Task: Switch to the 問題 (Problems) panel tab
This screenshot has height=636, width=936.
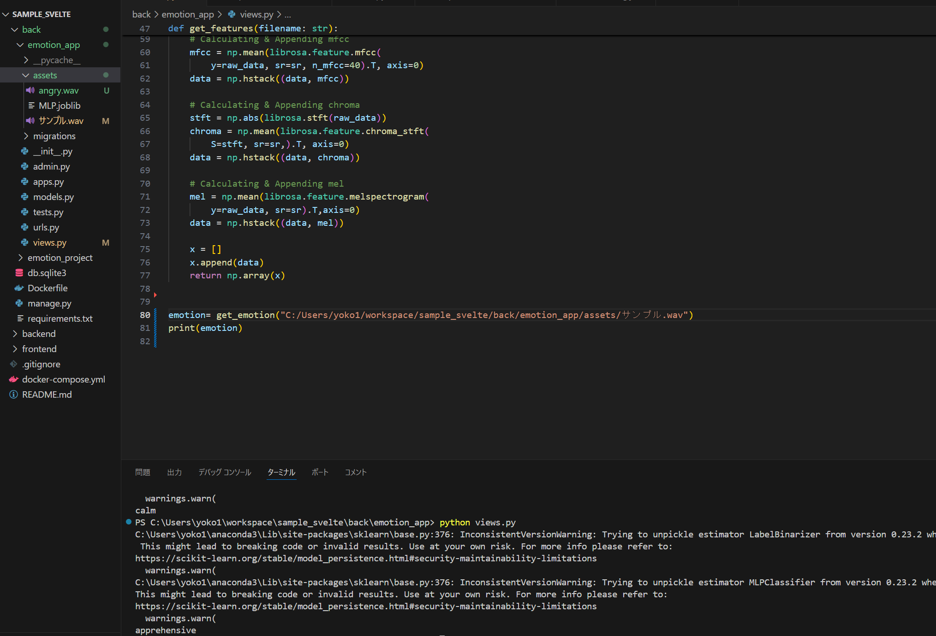Action: (143, 472)
